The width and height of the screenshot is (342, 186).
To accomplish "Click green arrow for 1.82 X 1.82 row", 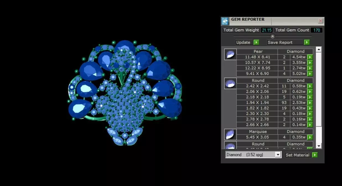I will coord(310,108).
